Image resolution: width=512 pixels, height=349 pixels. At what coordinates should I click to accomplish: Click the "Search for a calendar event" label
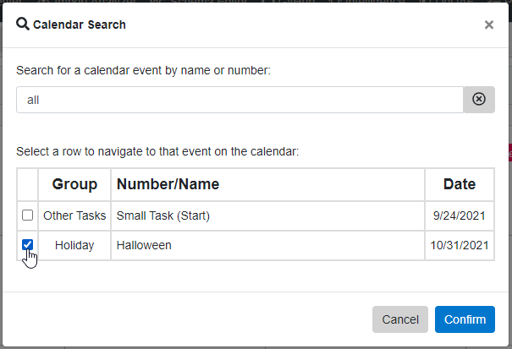(144, 70)
